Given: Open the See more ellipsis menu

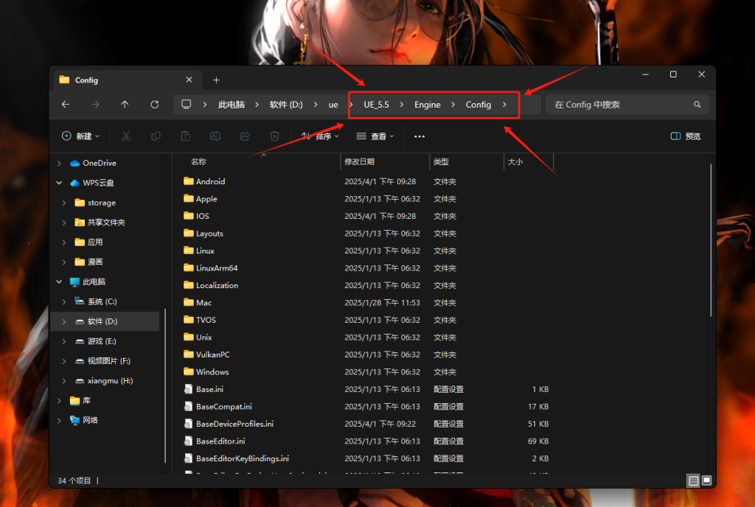Looking at the screenshot, I should pos(420,136).
